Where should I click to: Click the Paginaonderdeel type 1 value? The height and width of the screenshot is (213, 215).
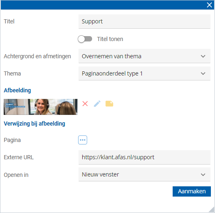(112, 73)
